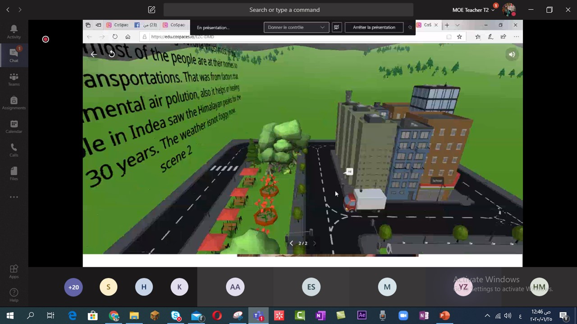Open After Effects from taskbar
Viewport: 577px width, 324px height.
click(x=362, y=316)
